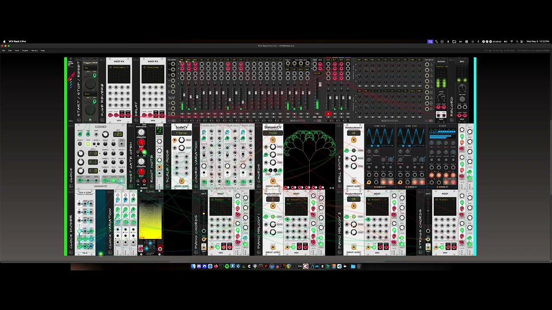Image resolution: width=552 pixels, height=310 pixels.
Task: Click the Finder icon in the Dock
Action: click(x=193, y=266)
